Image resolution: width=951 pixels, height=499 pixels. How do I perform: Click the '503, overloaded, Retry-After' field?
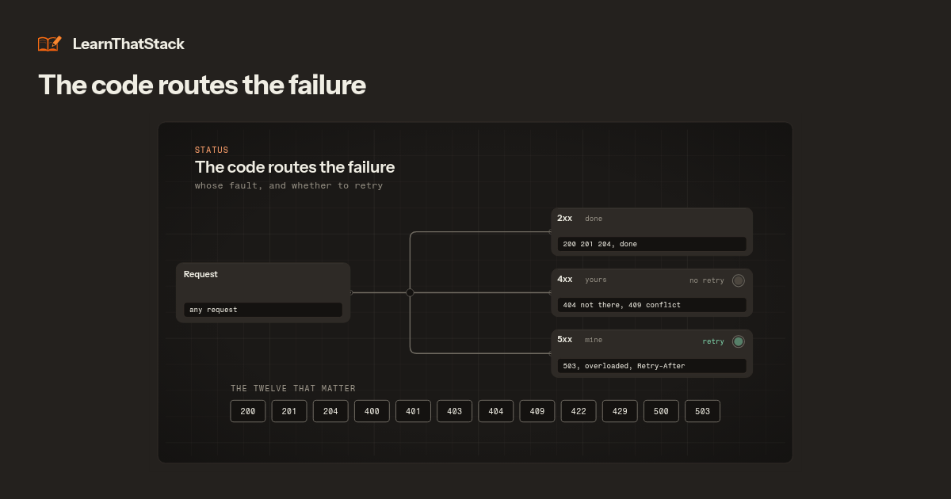coord(651,366)
